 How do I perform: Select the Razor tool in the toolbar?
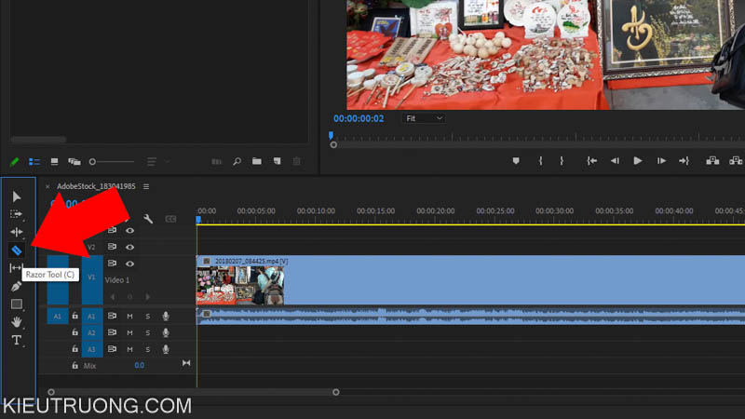click(x=16, y=250)
